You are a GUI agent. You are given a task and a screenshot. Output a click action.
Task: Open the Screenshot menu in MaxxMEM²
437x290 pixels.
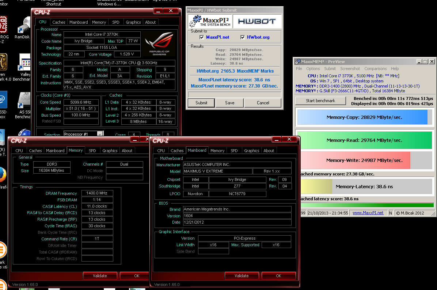tap(350, 69)
